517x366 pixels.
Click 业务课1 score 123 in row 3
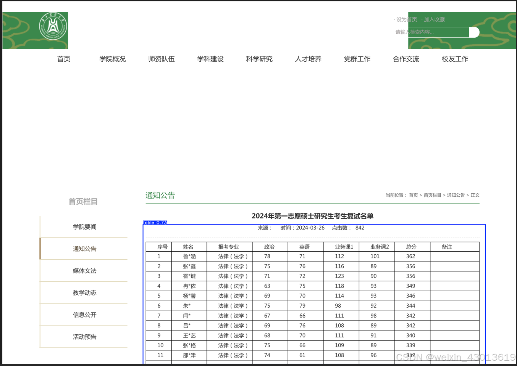pyautogui.click(x=339, y=276)
